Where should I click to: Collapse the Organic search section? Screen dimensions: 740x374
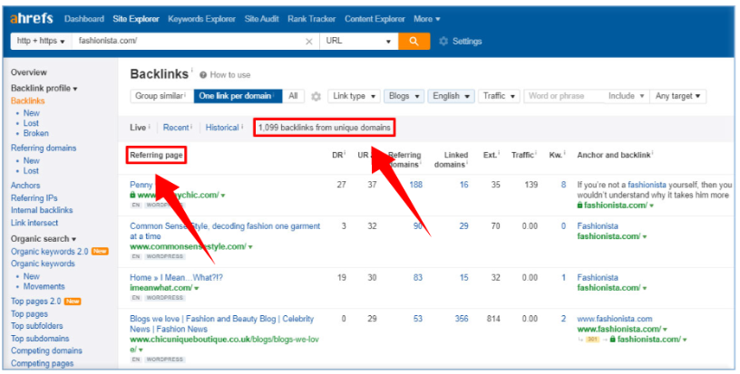[x=44, y=239]
